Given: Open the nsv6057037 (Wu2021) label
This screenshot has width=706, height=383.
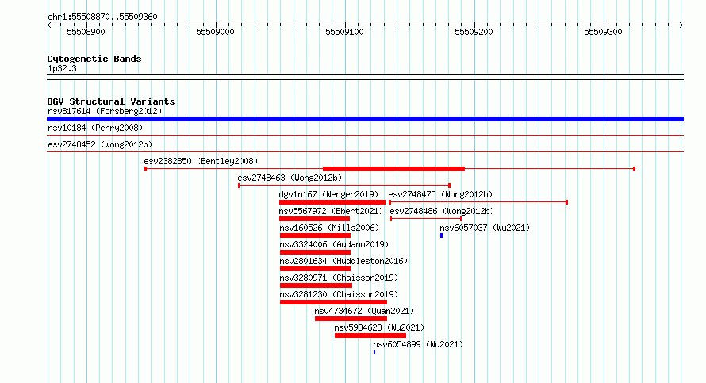Looking at the screenshot, I should pos(485,228).
